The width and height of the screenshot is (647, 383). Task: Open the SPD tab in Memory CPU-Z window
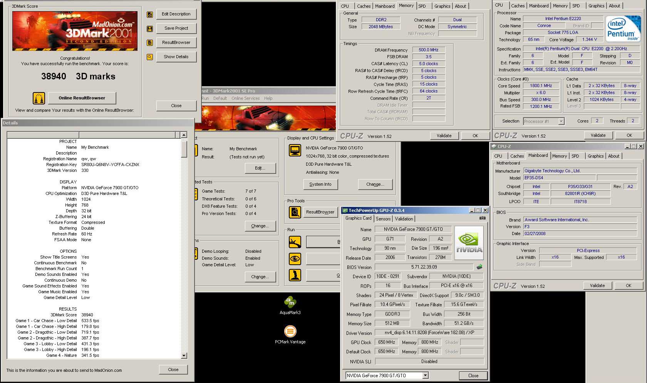(422, 6)
